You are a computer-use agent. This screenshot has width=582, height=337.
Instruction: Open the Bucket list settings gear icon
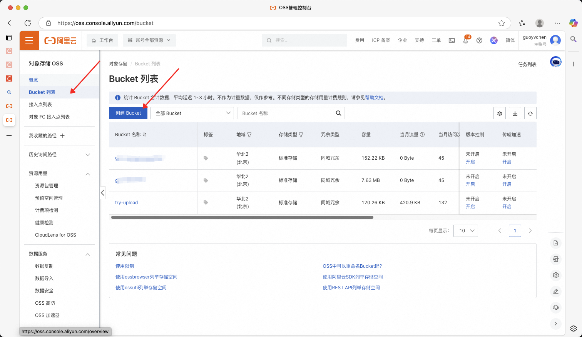coord(499,113)
